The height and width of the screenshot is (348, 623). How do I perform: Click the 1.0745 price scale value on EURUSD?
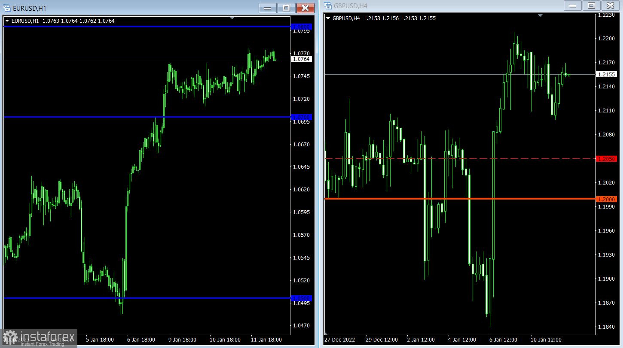click(x=301, y=76)
